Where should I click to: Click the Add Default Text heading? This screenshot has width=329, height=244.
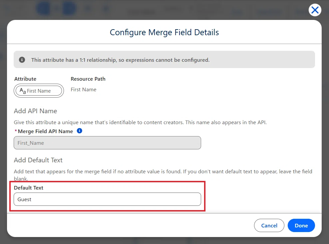tap(38, 160)
